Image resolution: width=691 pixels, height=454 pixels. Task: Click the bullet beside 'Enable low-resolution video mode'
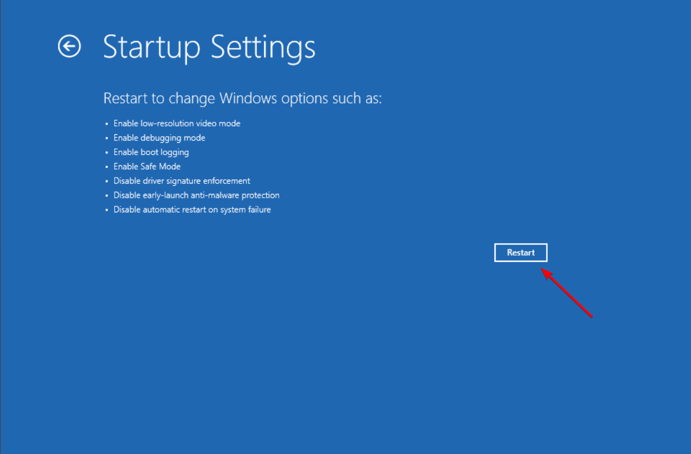pos(106,124)
